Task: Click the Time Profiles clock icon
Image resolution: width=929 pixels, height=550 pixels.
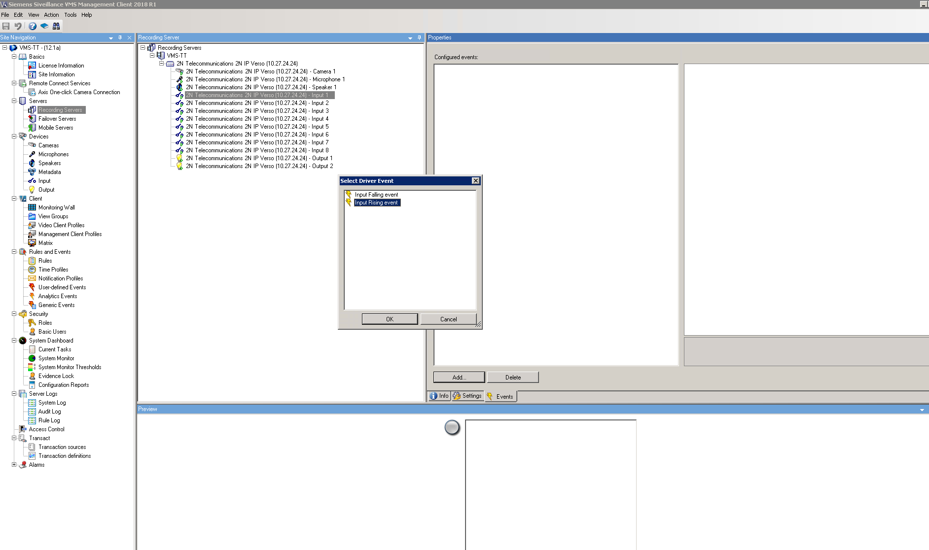Action: click(x=32, y=270)
